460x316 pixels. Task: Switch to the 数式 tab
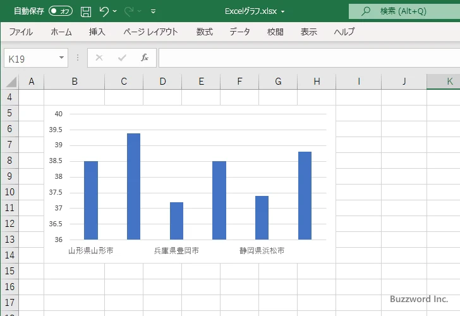point(205,32)
